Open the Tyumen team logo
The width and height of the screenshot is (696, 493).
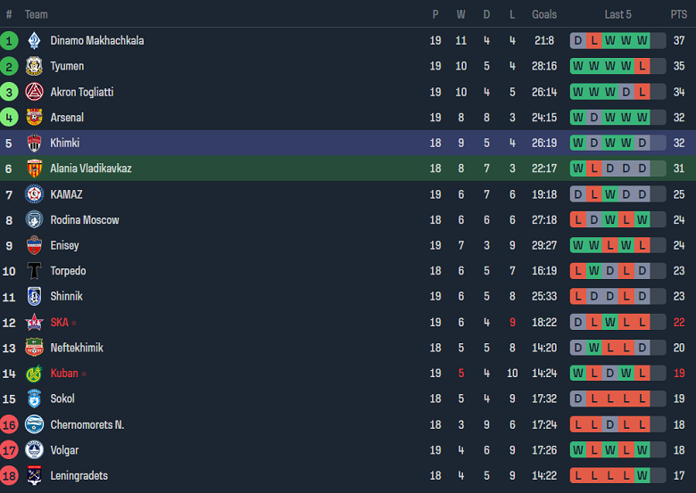click(34, 66)
